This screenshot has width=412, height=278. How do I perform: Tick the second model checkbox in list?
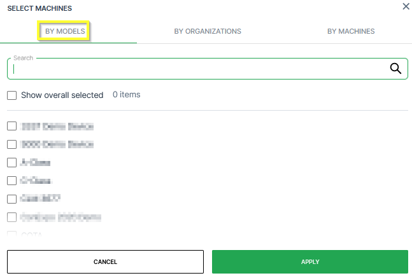click(11, 144)
